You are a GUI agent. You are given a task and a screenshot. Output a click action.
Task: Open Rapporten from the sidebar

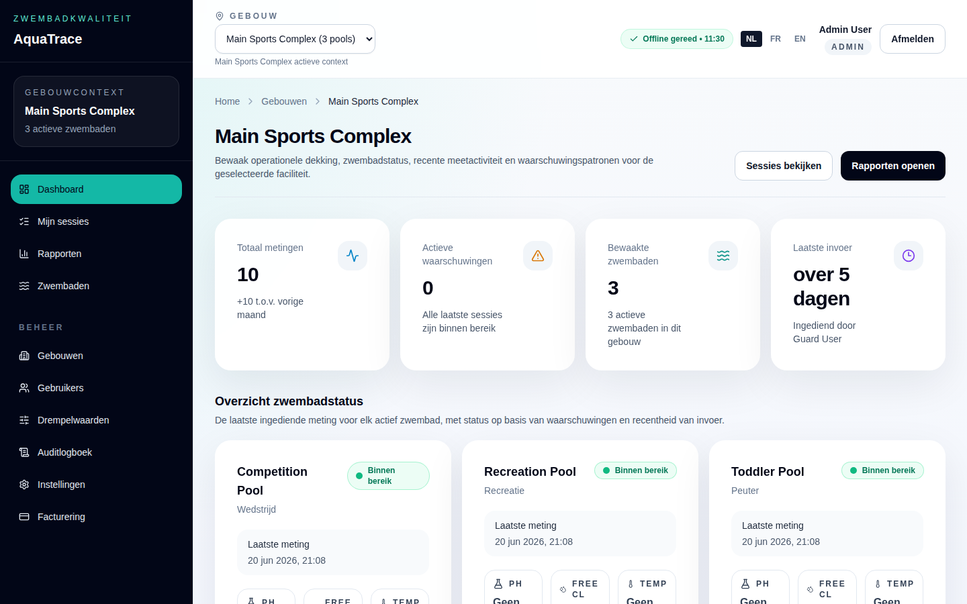(x=96, y=254)
